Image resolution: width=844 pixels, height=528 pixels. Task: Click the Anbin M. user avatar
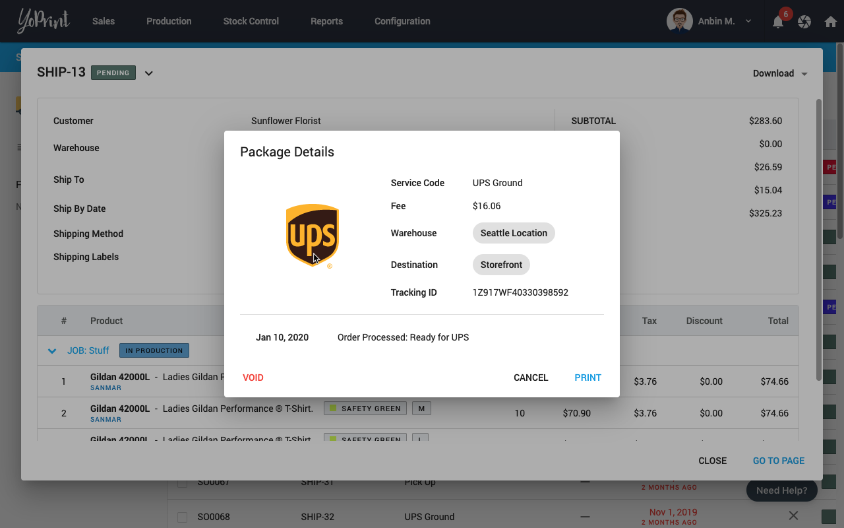679,20
